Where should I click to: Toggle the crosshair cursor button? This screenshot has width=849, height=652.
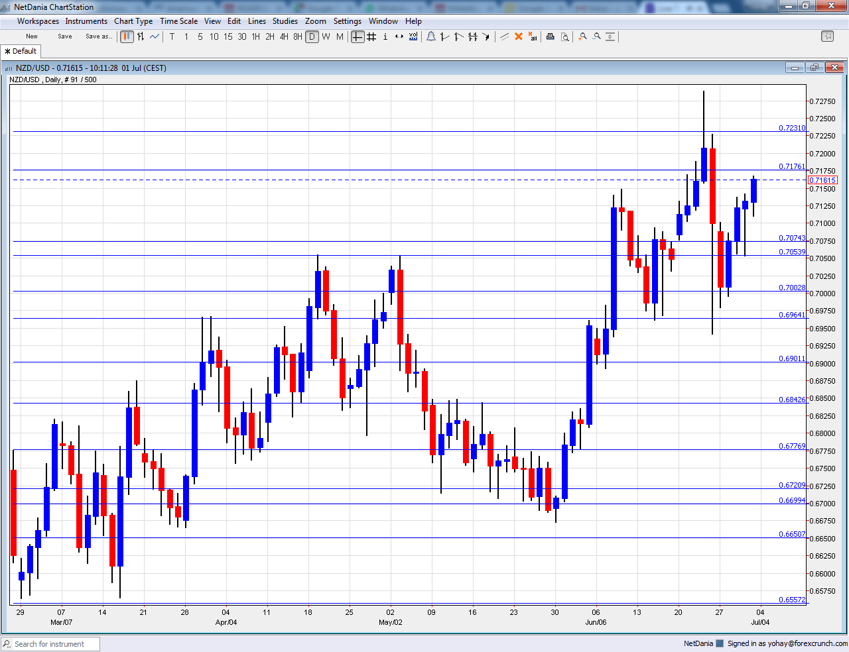358,36
